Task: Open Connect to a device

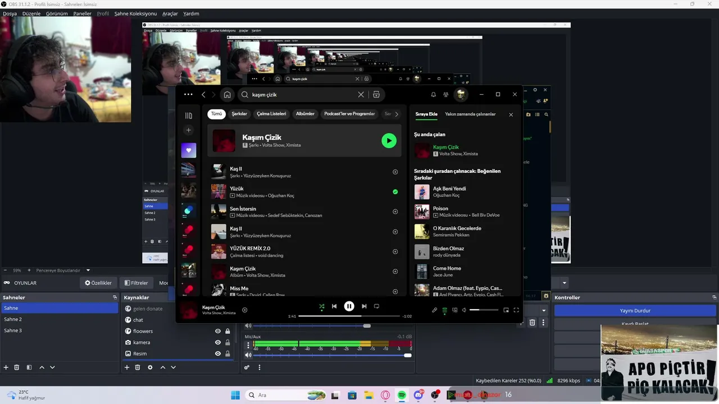Action: 455,310
